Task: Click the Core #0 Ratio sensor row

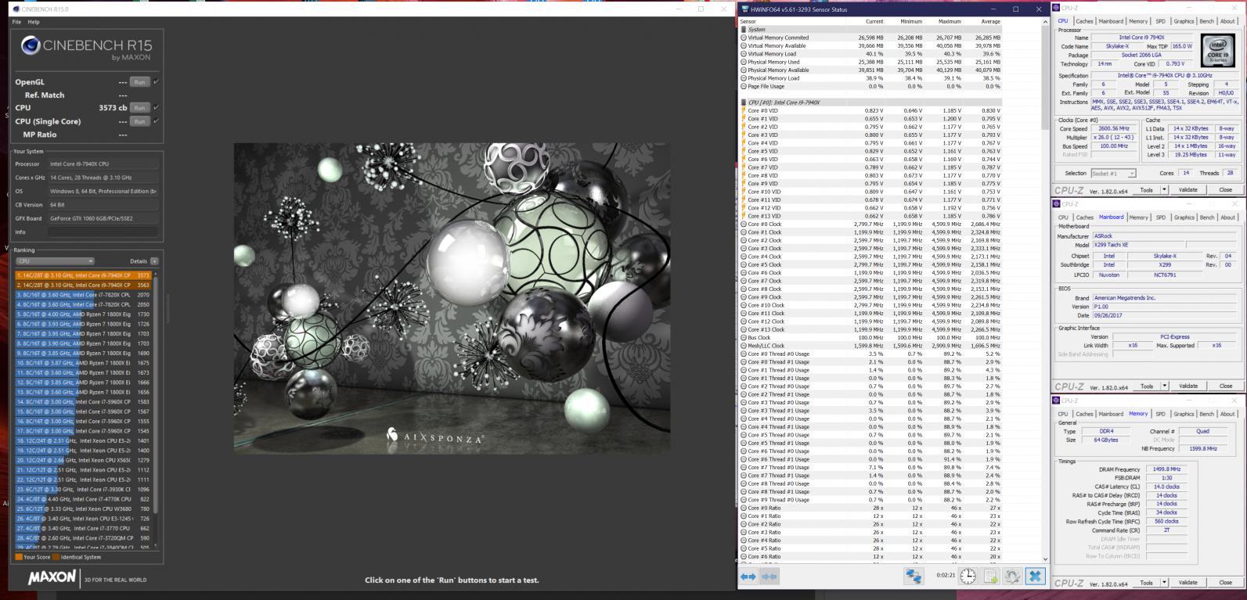Action: point(871,508)
